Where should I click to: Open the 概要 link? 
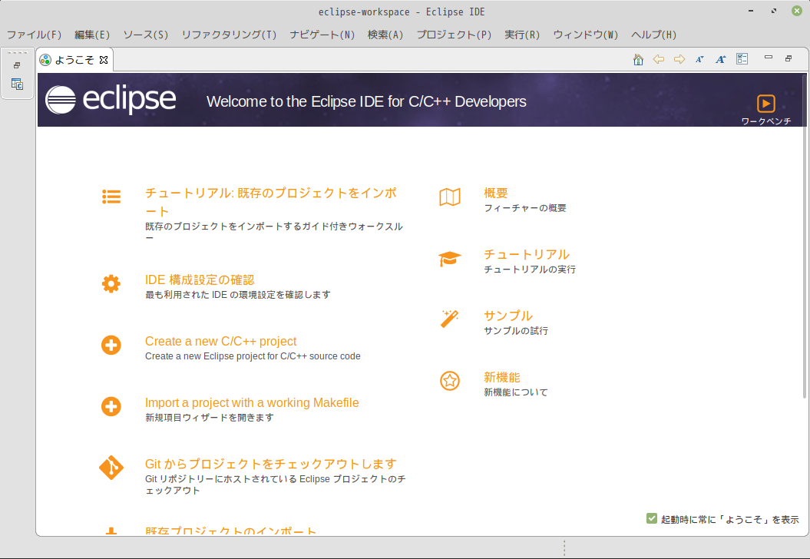pos(495,193)
